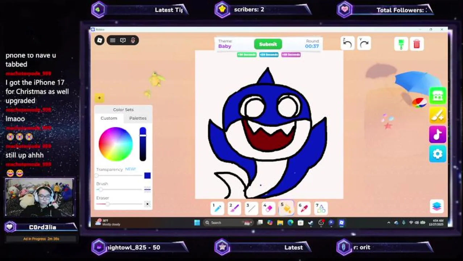Image resolution: width=463 pixels, height=261 pixels.
Task: Click the yellow sparkle button above Color Sets
Action: [x=99, y=98]
